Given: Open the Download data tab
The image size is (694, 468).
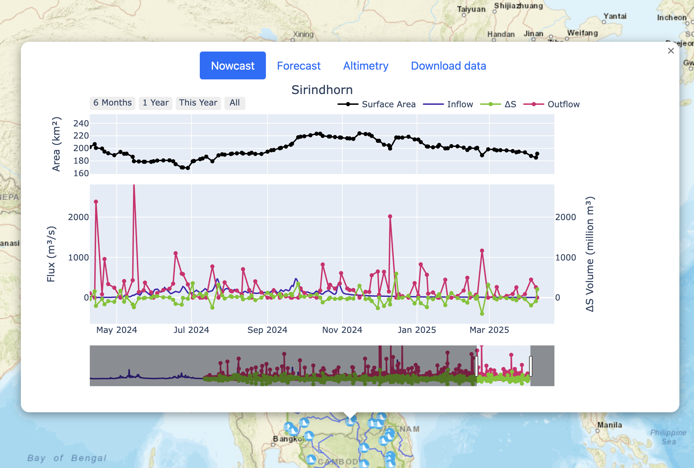Looking at the screenshot, I should (448, 66).
